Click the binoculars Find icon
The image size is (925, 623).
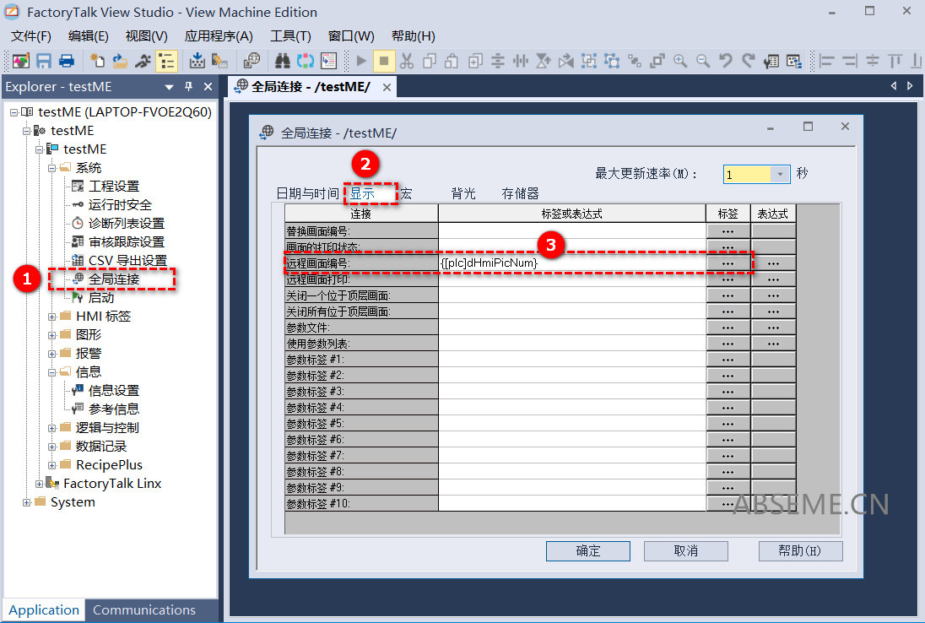[283, 61]
